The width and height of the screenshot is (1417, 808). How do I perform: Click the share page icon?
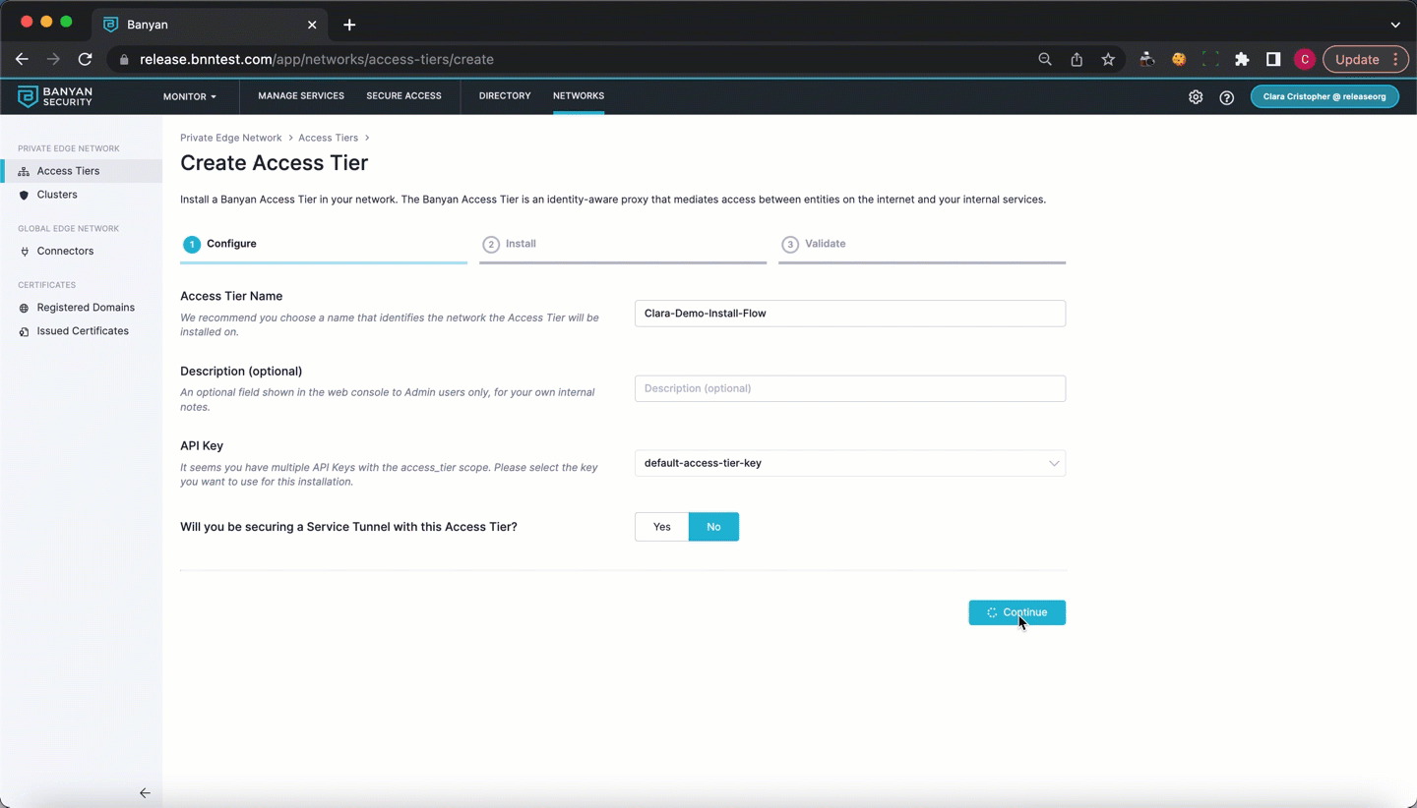tap(1077, 59)
